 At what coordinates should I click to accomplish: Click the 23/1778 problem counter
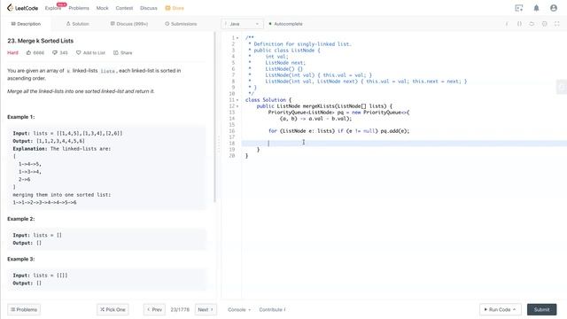pyautogui.click(x=180, y=309)
